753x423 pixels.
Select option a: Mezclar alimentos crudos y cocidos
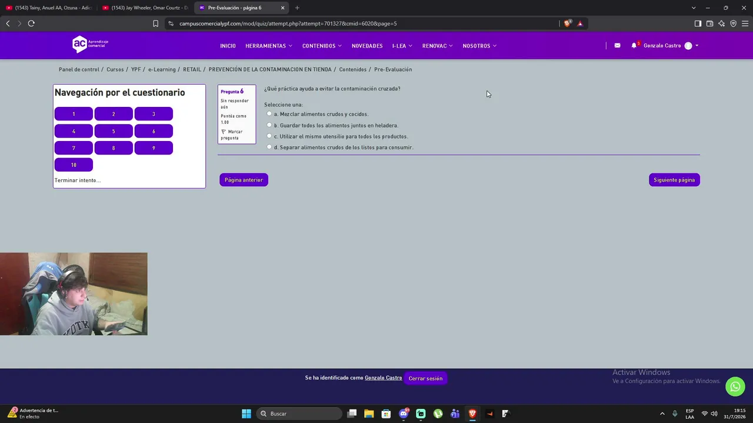coord(269,114)
